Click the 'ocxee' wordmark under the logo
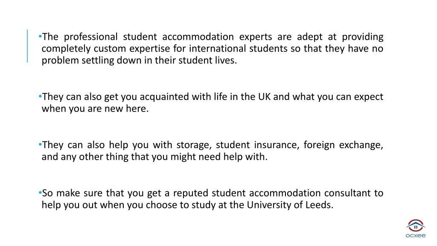The width and height of the screenshot is (437, 246). 416,236
